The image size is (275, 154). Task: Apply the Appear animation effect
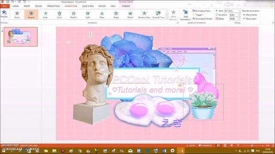[31, 15]
